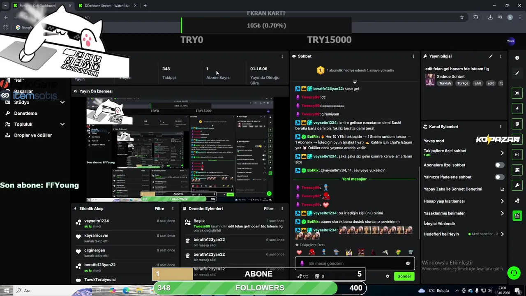This screenshot has width=526, height=296.
Task: Click the purple chat identity icon in message box
Action: click(x=302, y=264)
